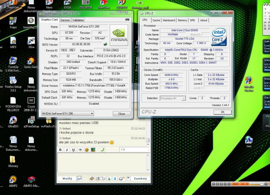This screenshot has height=195, width=270.
Task: Switch to Validation tab in GPU-Z
Action: 78,20
